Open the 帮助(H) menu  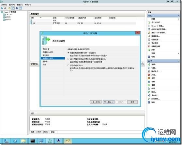pyautogui.click(x=28, y=5)
